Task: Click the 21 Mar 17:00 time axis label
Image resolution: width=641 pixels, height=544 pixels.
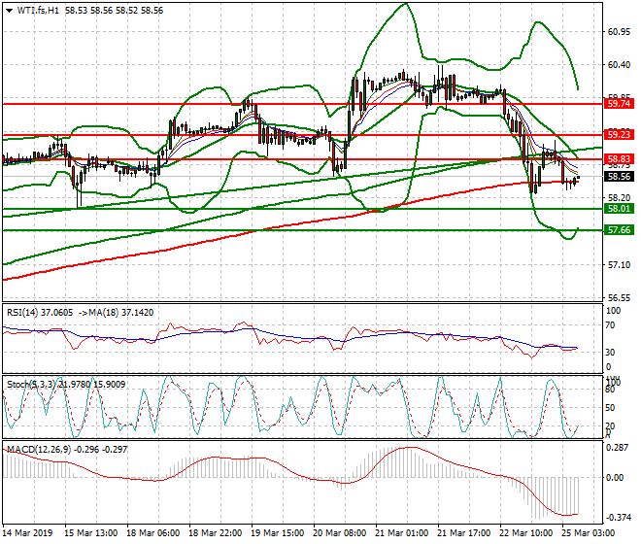Action: [x=463, y=533]
